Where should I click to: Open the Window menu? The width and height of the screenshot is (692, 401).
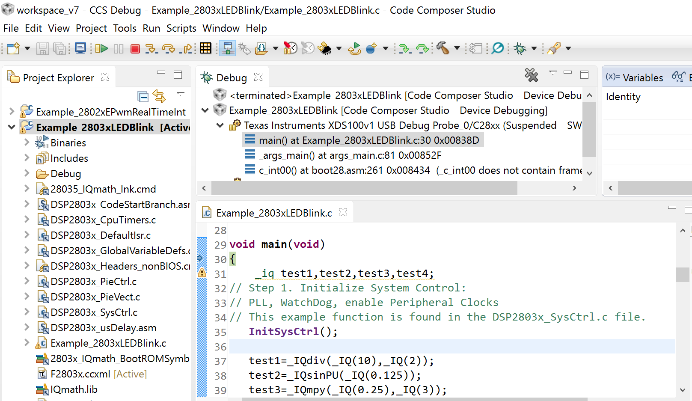click(221, 28)
